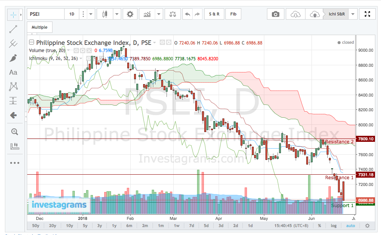Enable logarithmic scale with the log button

(x=333, y=226)
